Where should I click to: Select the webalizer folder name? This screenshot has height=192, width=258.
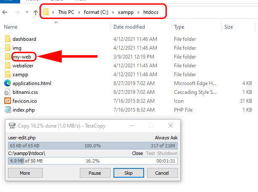tap(23, 66)
